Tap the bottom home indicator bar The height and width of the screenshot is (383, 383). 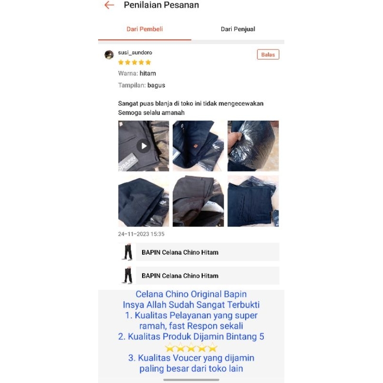tap(191, 380)
